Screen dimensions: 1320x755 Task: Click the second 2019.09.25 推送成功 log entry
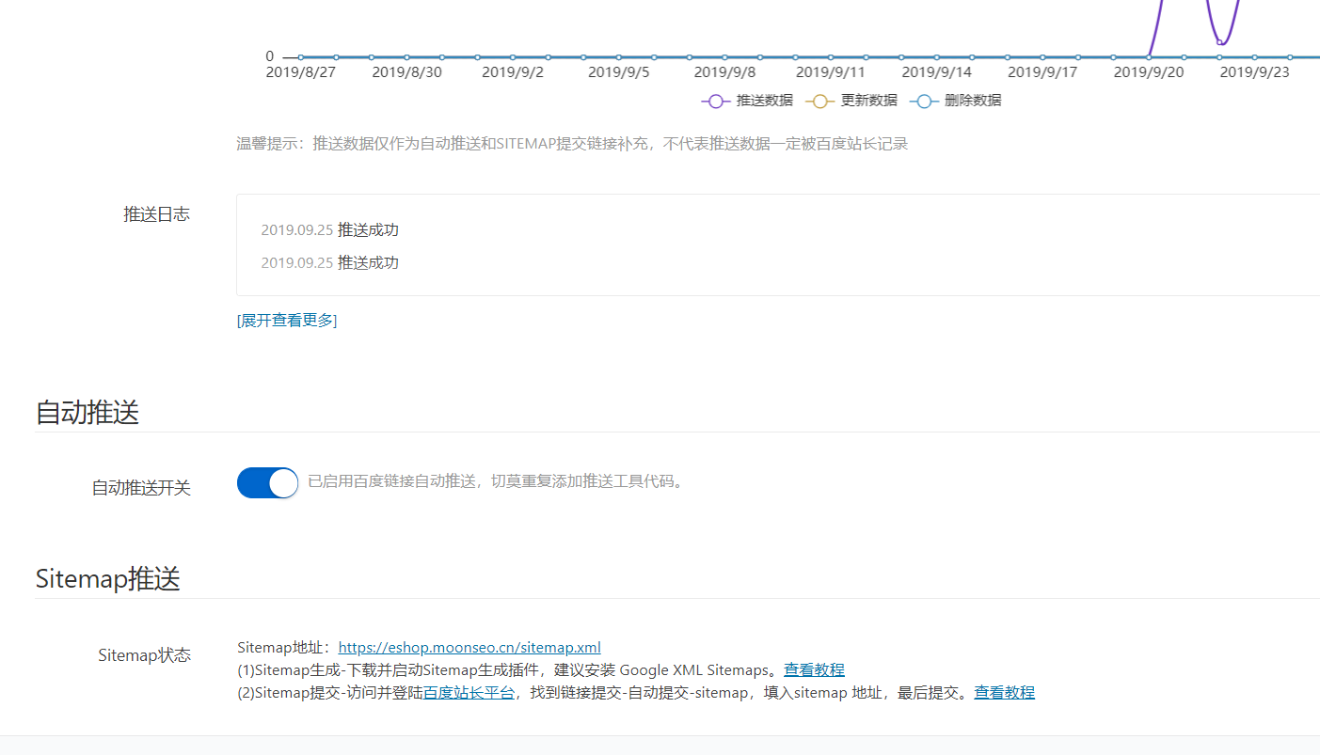(330, 262)
